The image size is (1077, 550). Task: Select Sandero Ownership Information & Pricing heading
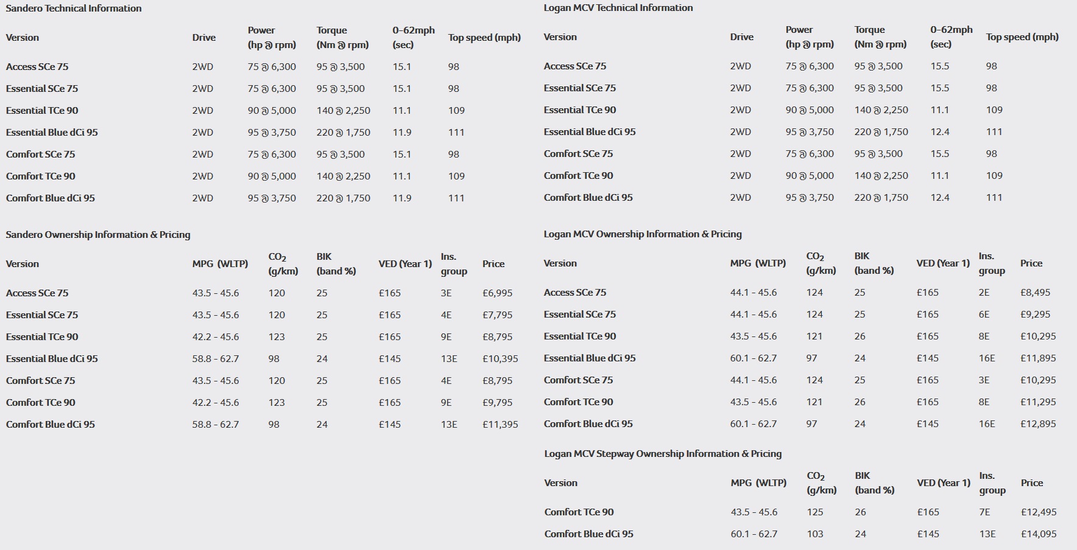[98, 234]
